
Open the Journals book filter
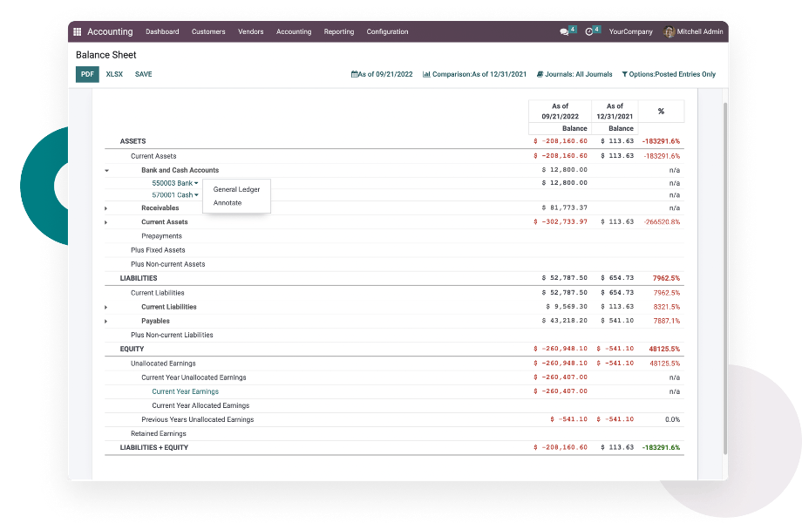click(574, 74)
